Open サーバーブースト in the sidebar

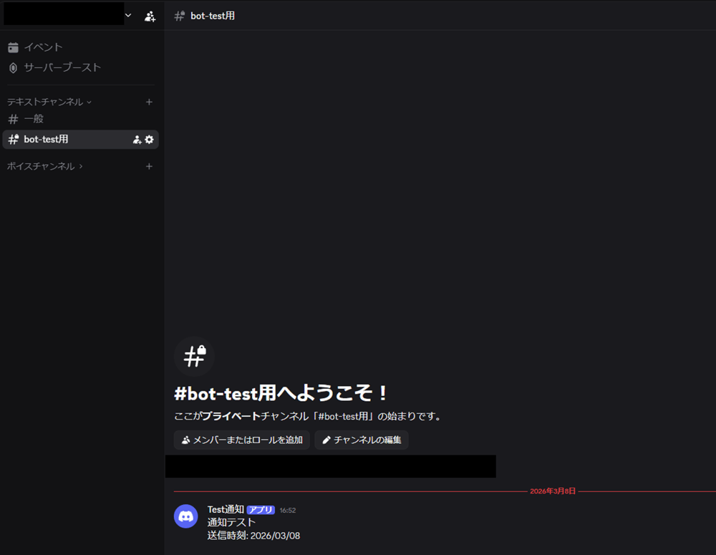[62, 67]
